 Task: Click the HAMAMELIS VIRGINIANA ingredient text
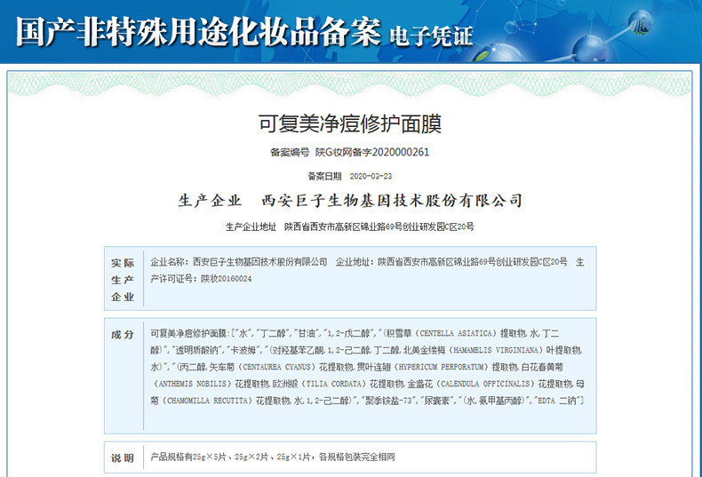point(495,350)
